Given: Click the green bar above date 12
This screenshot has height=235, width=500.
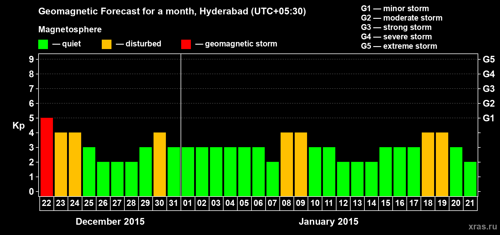Looking at the screenshot, I should point(343,179).
